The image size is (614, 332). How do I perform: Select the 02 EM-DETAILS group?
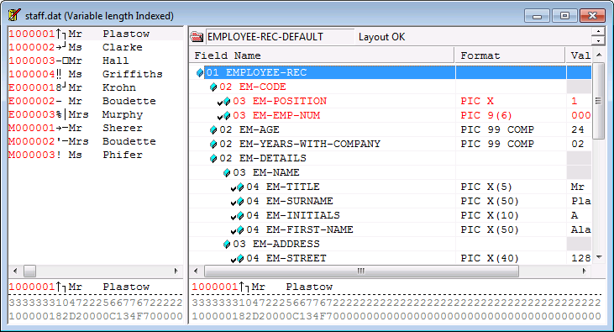[x=391, y=158]
